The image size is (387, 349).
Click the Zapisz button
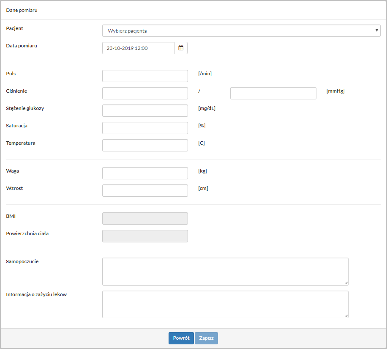tap(206, 338)
